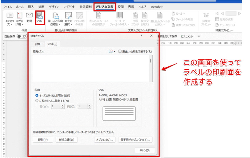Click 電子切手のプロパティ(I)... button
This screenshot has height=158, width=250.
[x=135, y=140]
